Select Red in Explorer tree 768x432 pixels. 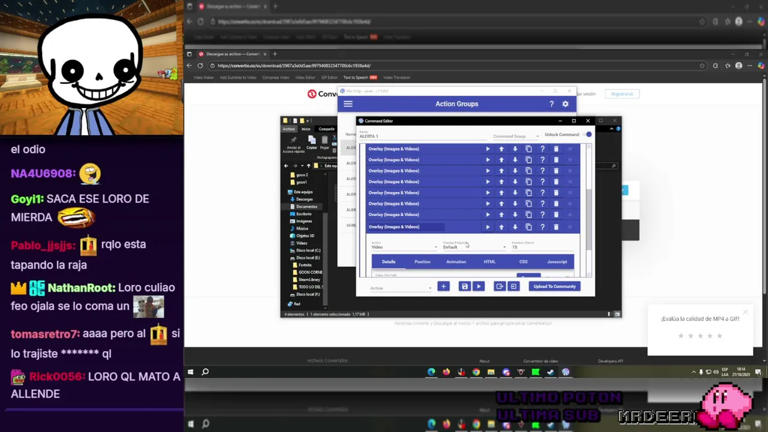[296, 304]
